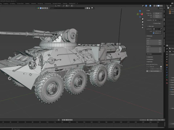Screen dimensions: 174x130
Task: Switch perspective/orthographic grid icon
Action: (x=142, y=27)
